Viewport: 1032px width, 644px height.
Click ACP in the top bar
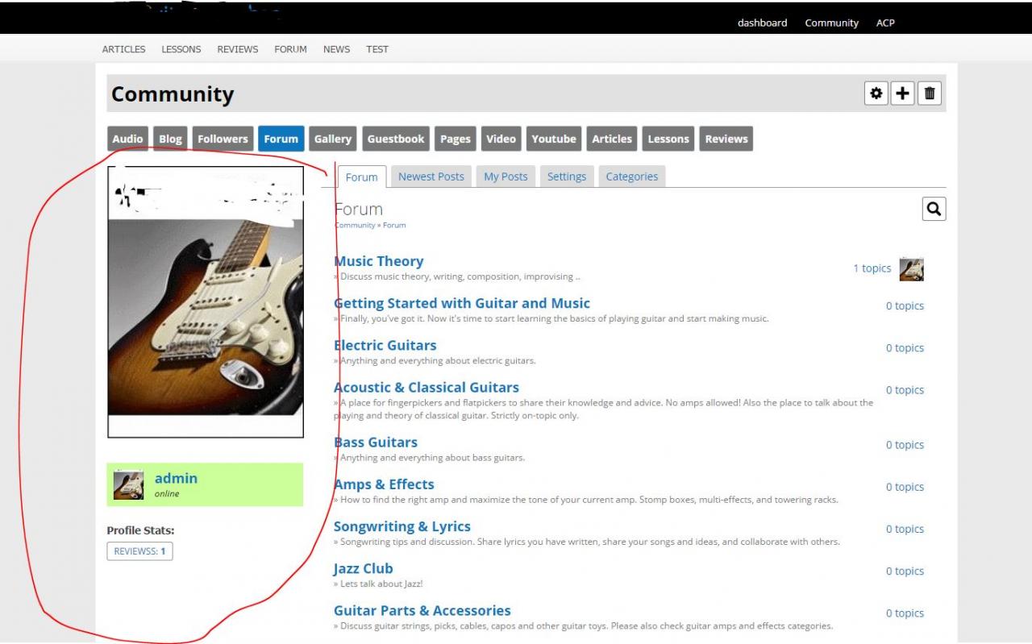(x=885, y=23)
